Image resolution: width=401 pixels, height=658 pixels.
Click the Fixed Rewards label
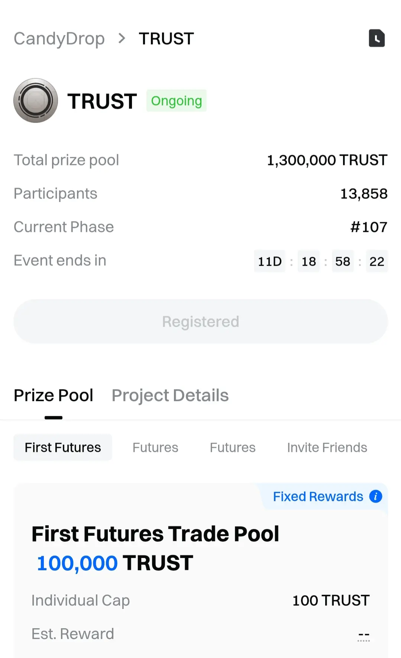point(318,496)
